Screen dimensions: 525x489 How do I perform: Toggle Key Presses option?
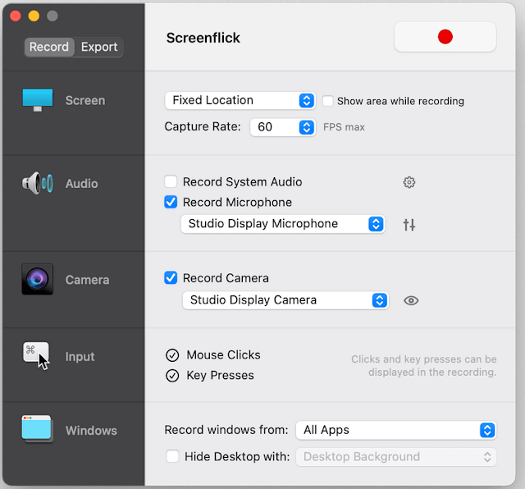pyautogui.click(x=172, y=376)
